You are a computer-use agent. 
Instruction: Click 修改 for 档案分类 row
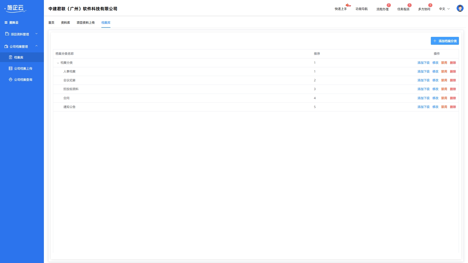click(x=436, y=63)
